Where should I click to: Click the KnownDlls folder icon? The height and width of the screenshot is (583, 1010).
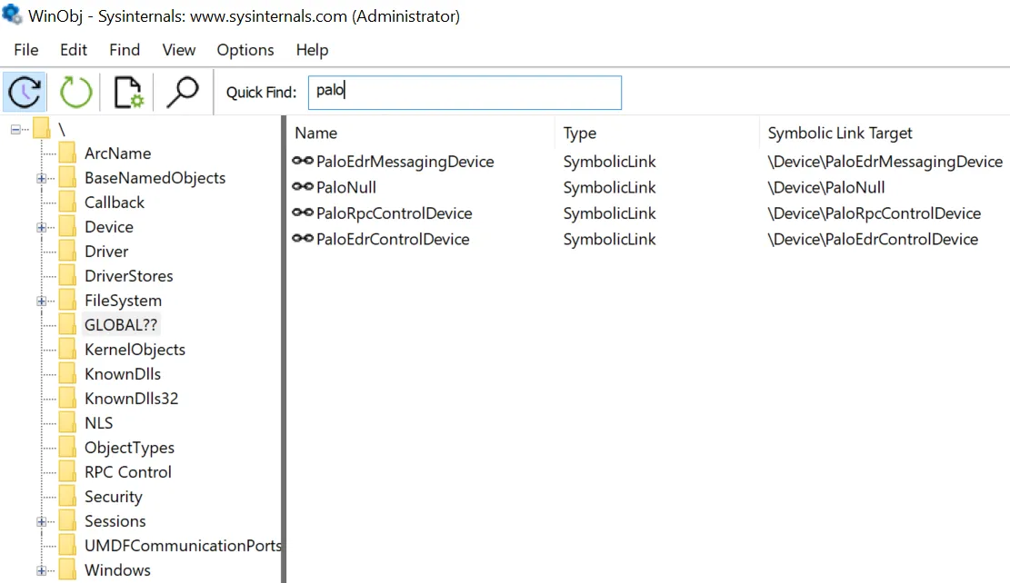67,374
